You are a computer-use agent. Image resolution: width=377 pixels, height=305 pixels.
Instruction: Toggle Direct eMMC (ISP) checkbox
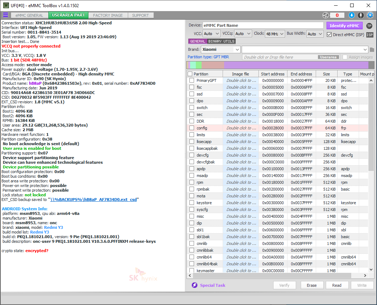pyautogui.click(x=329, y=35)
